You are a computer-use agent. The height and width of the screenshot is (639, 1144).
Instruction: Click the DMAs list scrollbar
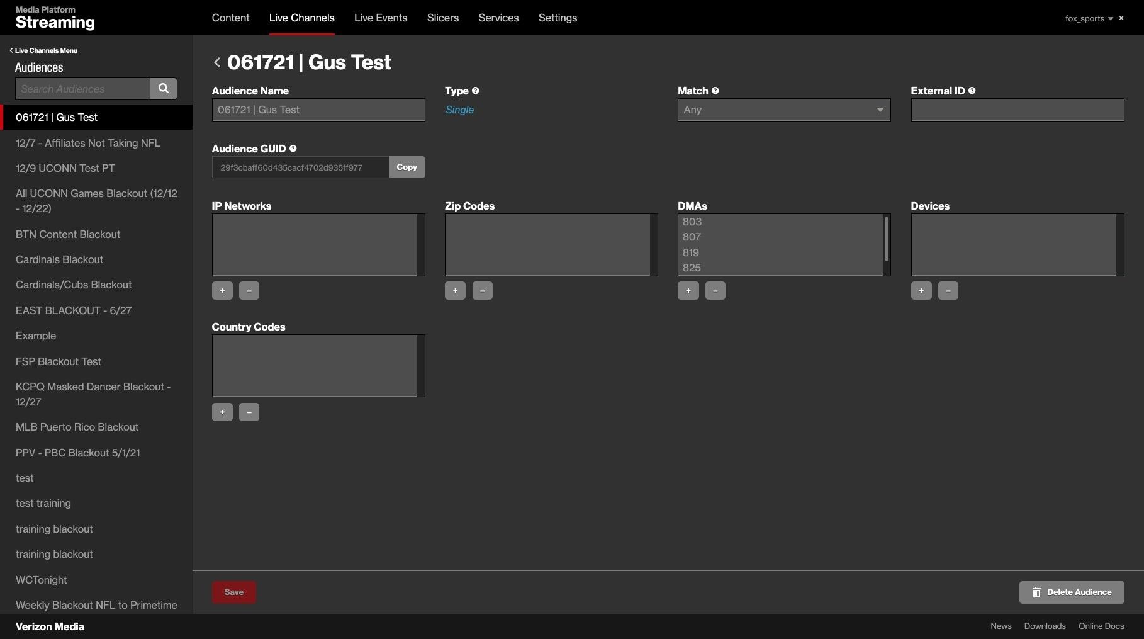[x=887, y=239]
